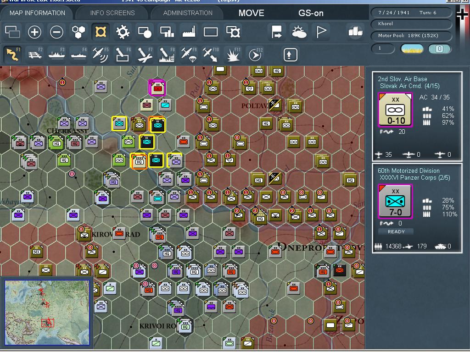
Task: Select the F3 naval transport mode
Action: [x=56, y=55]
